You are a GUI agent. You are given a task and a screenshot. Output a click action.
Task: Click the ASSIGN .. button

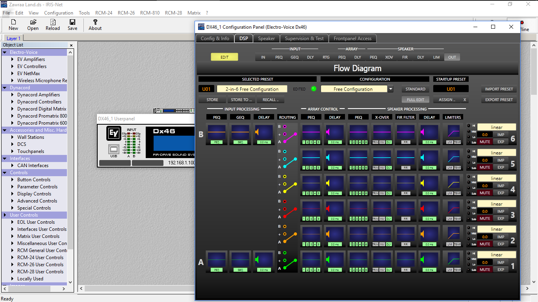[x=447, y=99]
